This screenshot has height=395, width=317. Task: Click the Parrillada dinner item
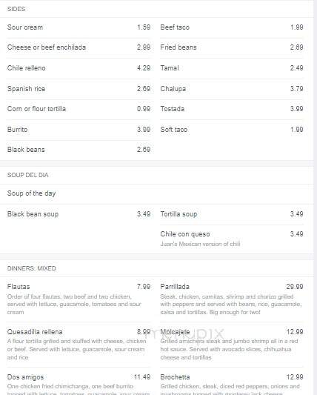232,300
